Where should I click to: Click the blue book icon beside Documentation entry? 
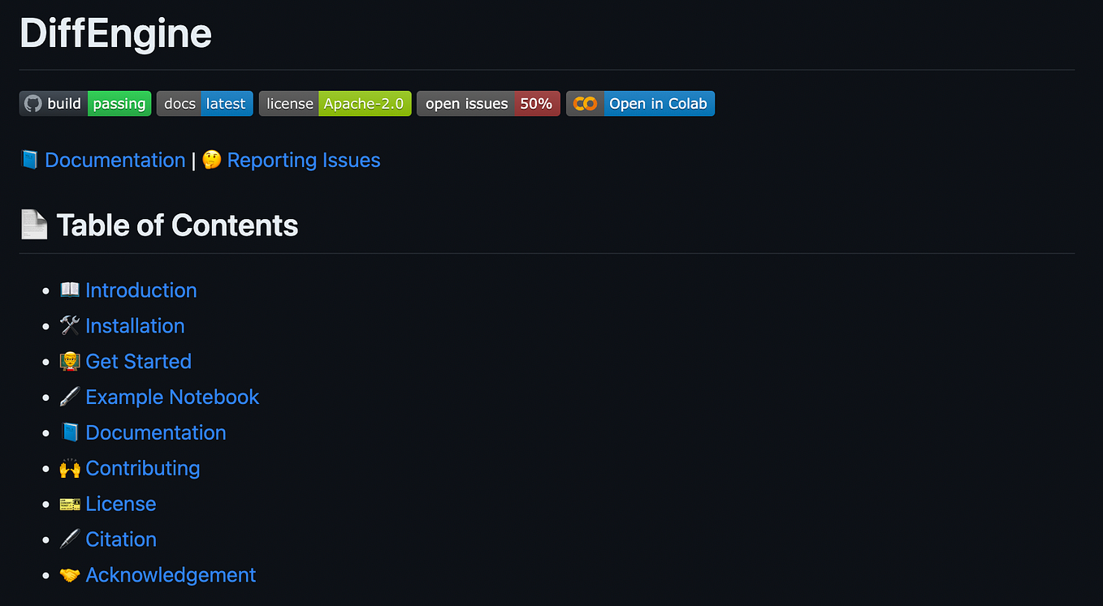[69, 432]
